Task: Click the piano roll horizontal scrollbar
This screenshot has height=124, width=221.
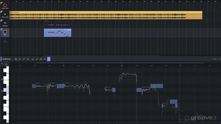Action: (120, 63)
